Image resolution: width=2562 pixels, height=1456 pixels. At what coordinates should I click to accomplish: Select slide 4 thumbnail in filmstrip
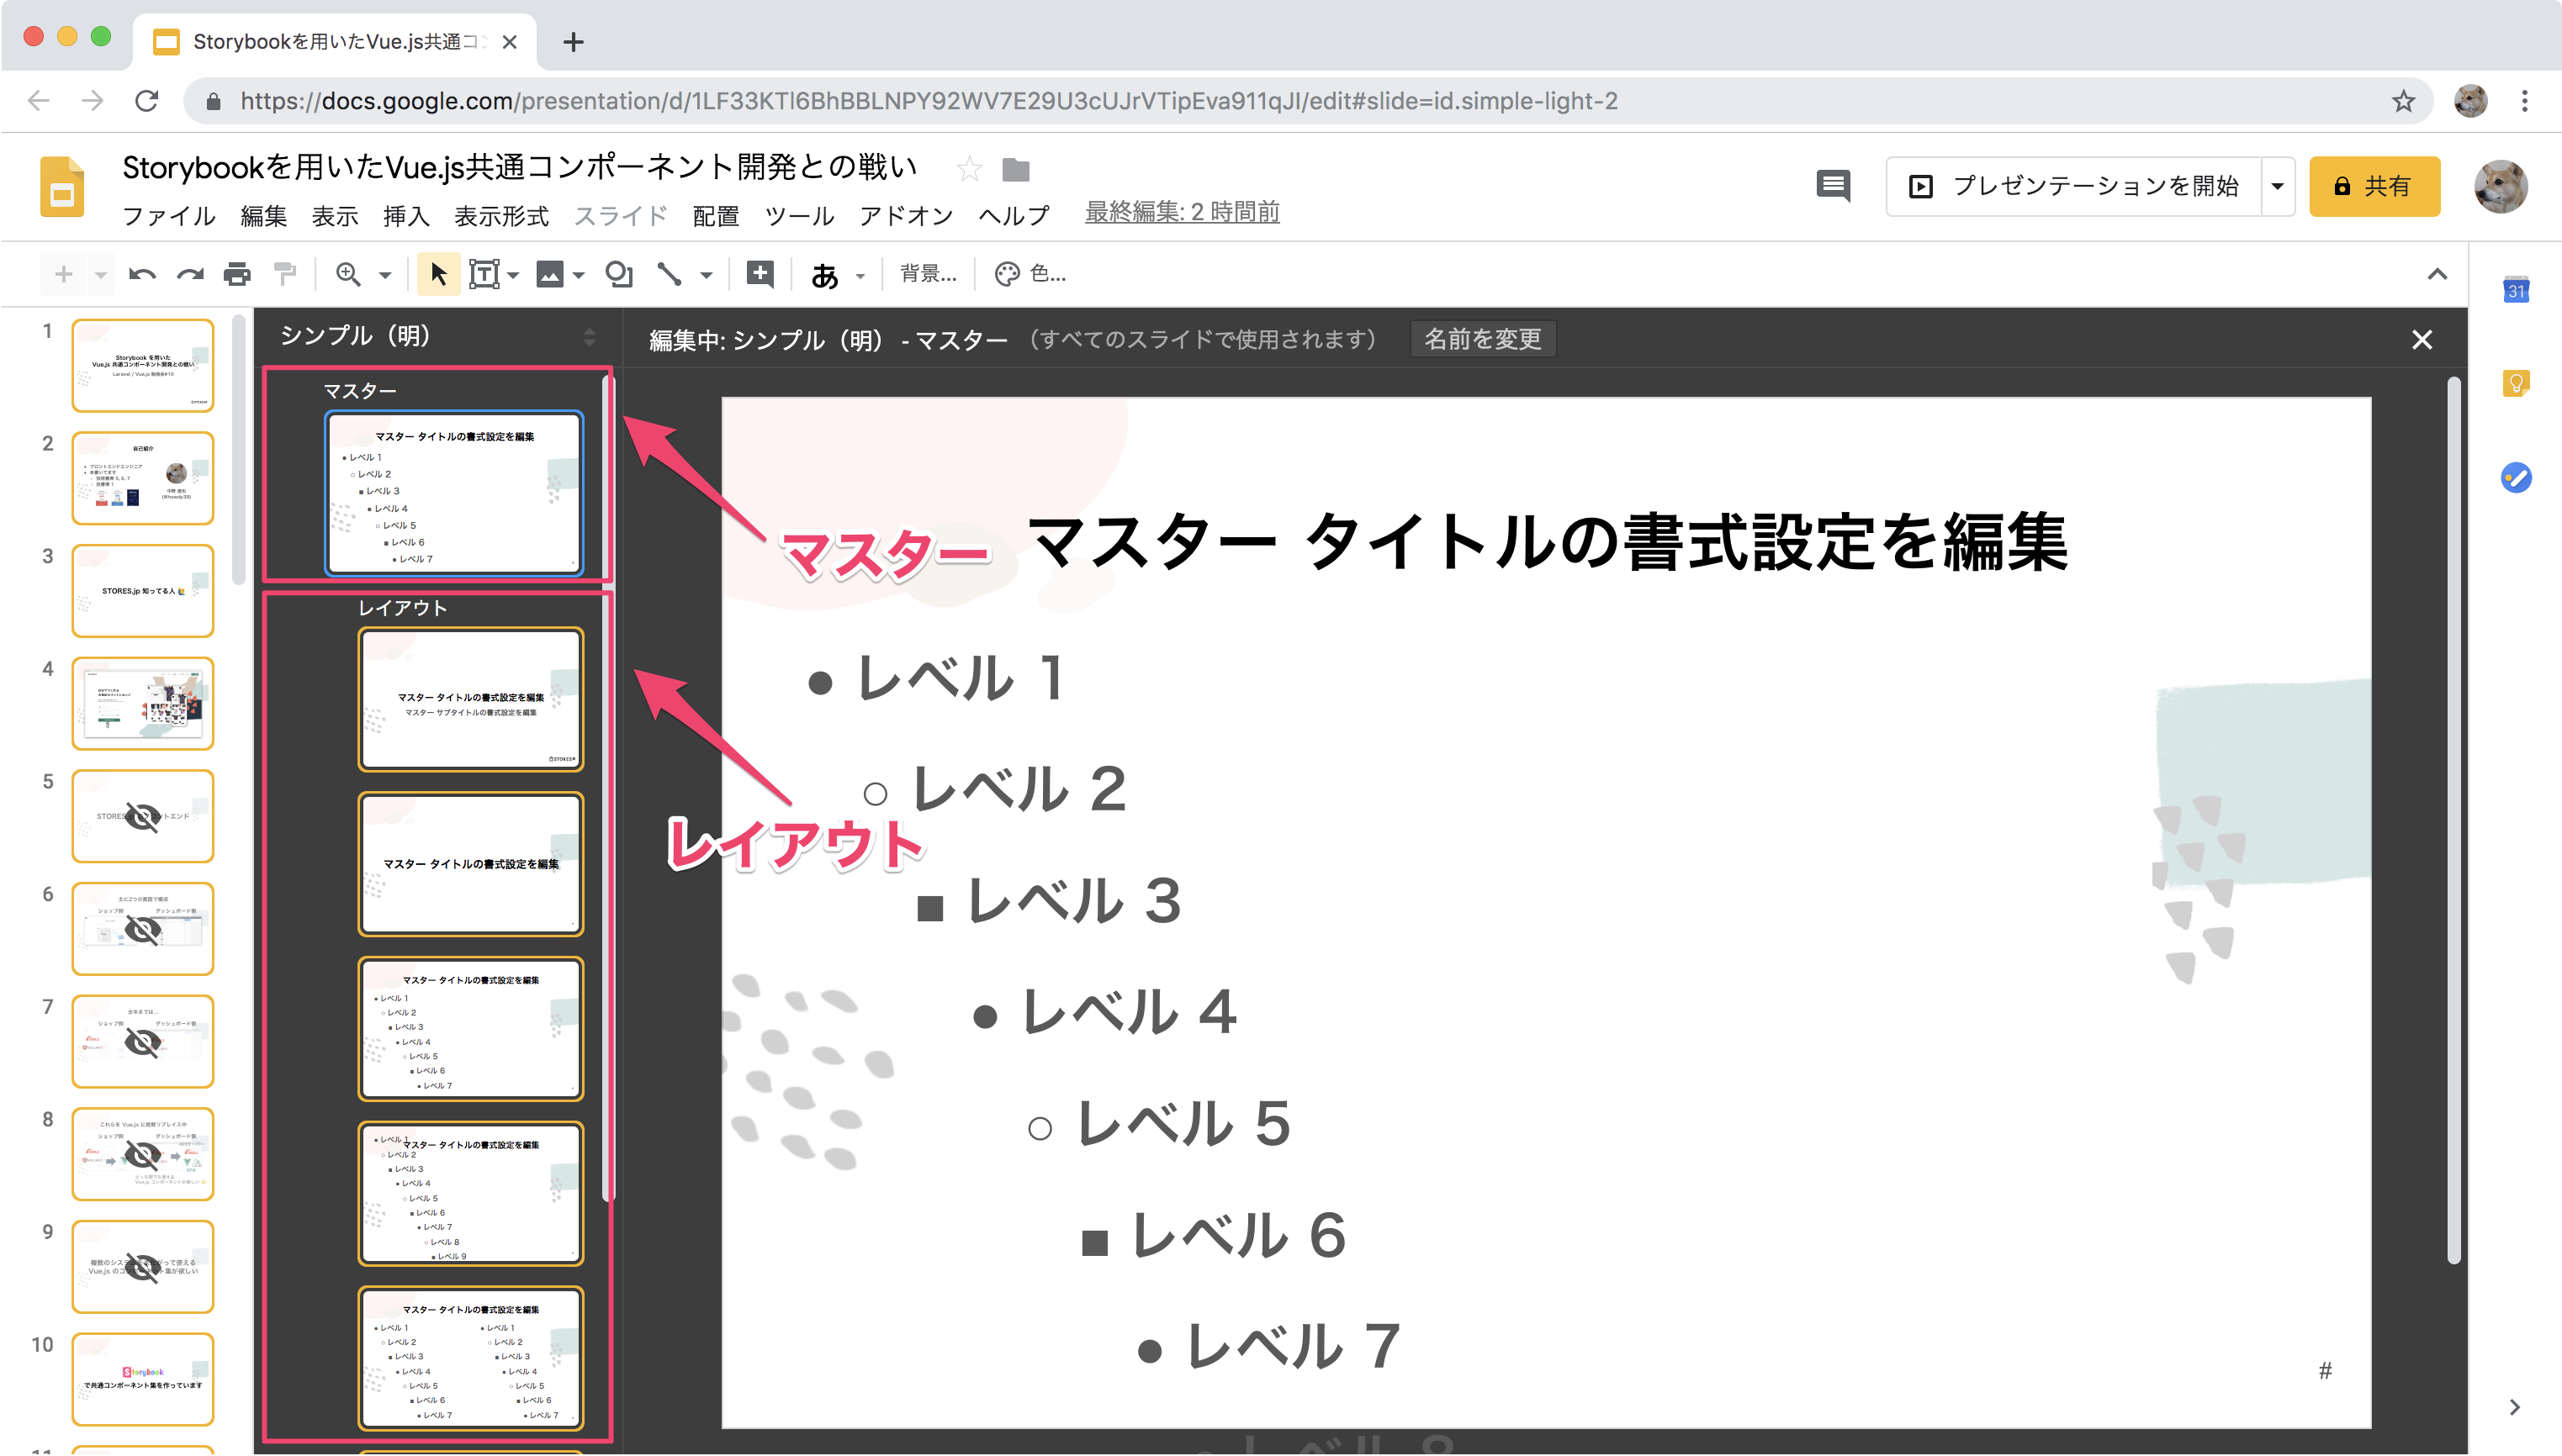pos(142,703)
